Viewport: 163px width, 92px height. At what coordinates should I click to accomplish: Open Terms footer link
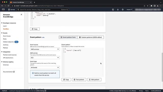(147, 91)
